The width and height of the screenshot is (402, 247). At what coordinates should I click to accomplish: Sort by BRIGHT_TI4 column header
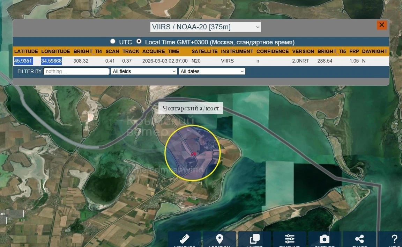pyautogui.click(x=88, y=51)
